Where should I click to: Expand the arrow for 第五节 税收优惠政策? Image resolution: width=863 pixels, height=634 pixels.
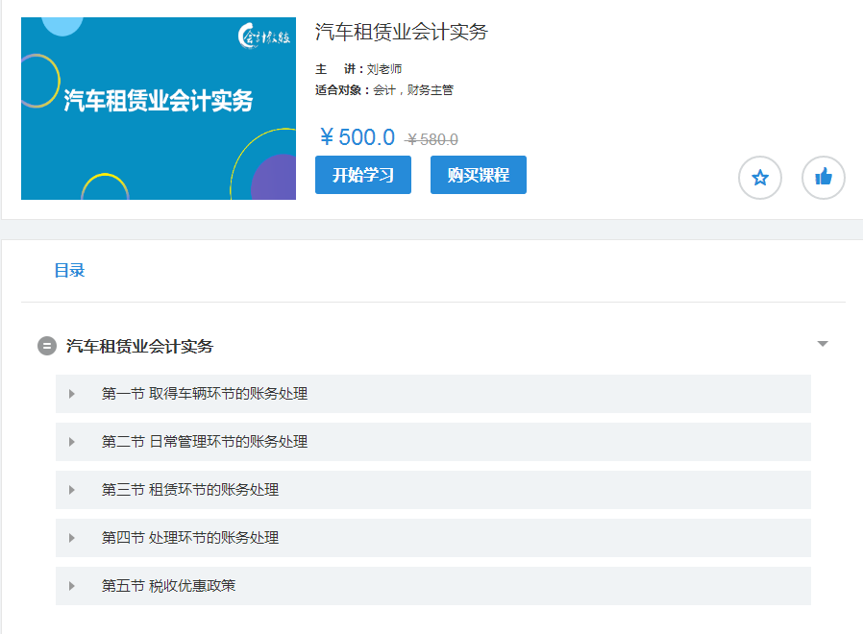[72, 586]
